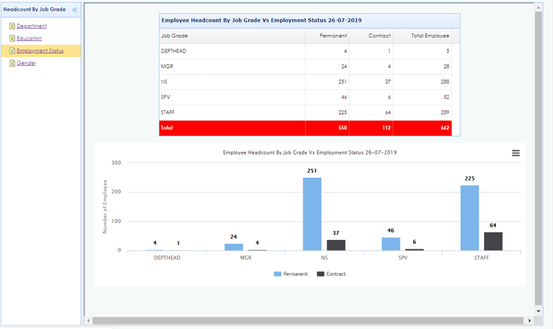Click the NS Permanent bar showing 251
Viewport: 553px width, 329px height.
click(312, 214)
